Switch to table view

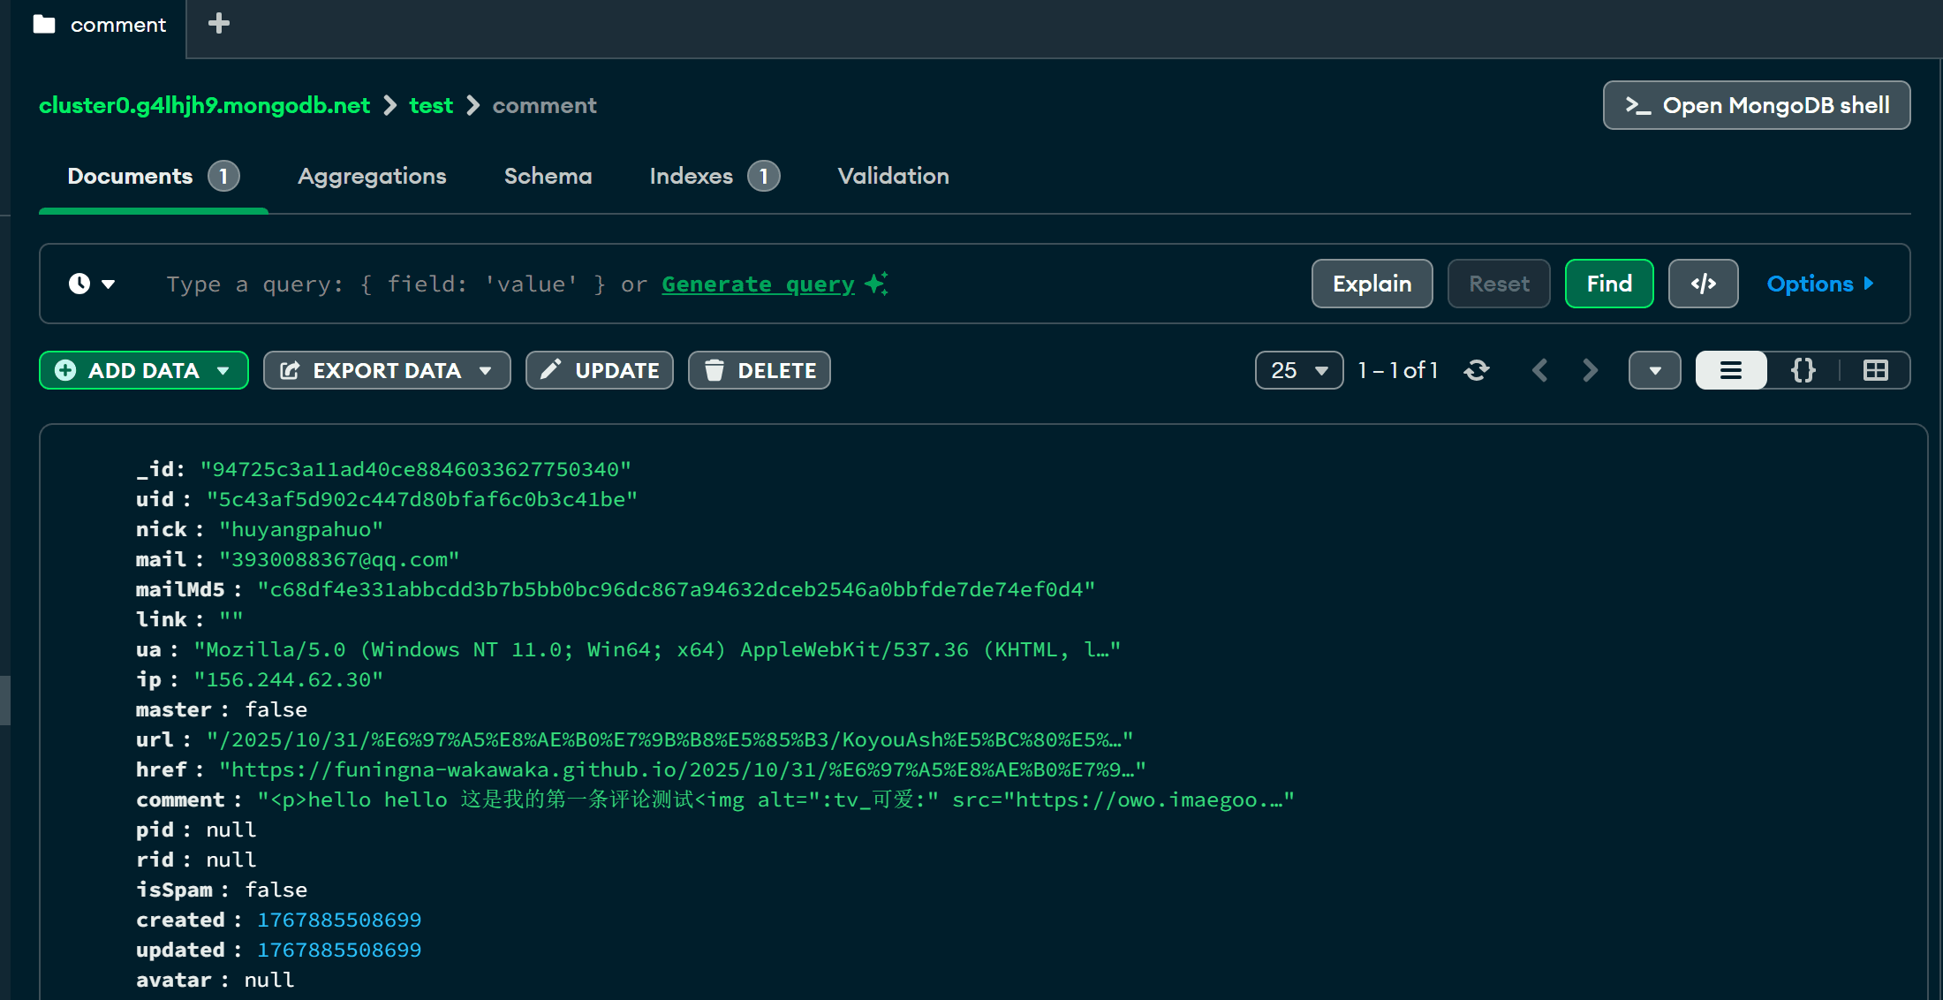point(1875,370)
